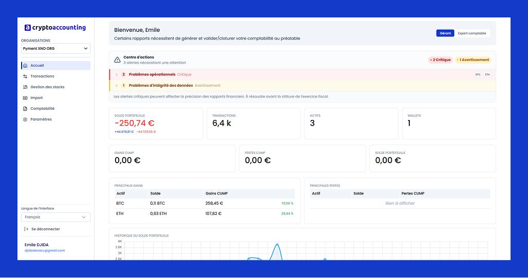Click the warning triangle icon in Centre d'actions
This screenshot has height=278, width=528.
117,60
